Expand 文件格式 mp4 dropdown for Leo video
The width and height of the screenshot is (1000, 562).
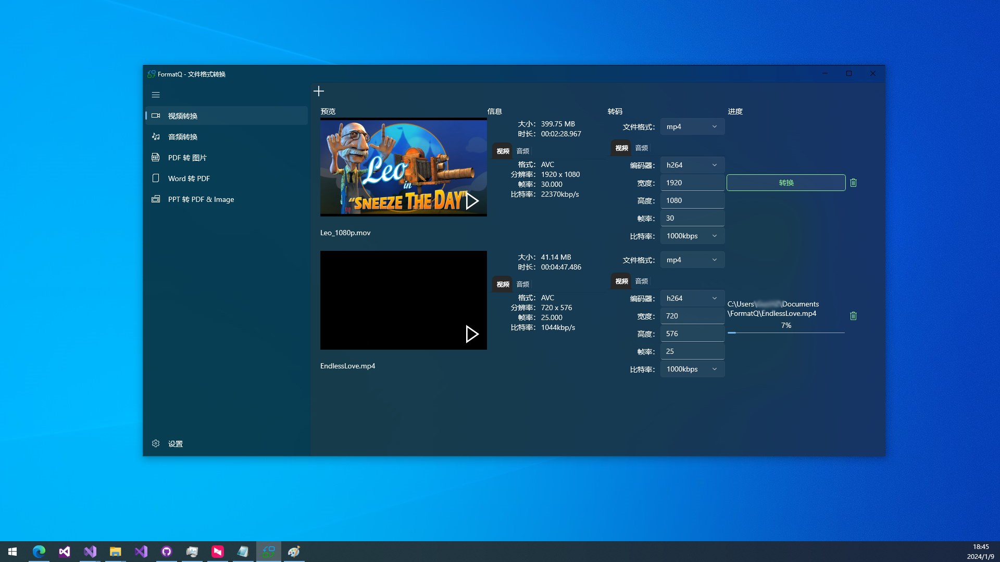click(x=692, y=127)
